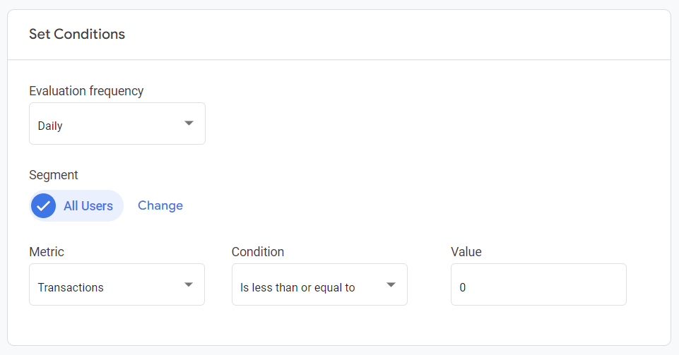Click the "Is less than or equal to" text
679x355 pixels.
tap(297, 287)
